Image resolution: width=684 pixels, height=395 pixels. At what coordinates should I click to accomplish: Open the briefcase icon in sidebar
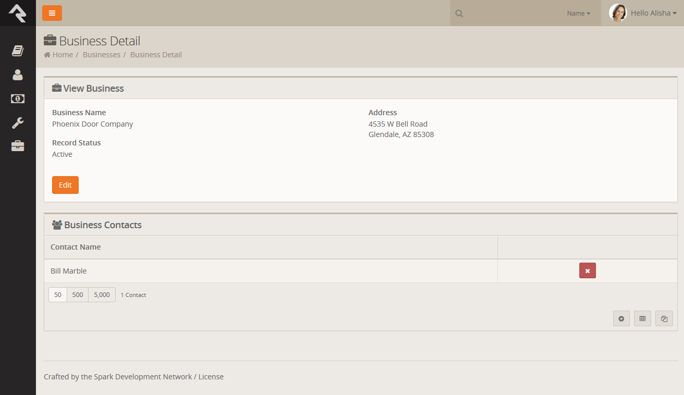18,146
